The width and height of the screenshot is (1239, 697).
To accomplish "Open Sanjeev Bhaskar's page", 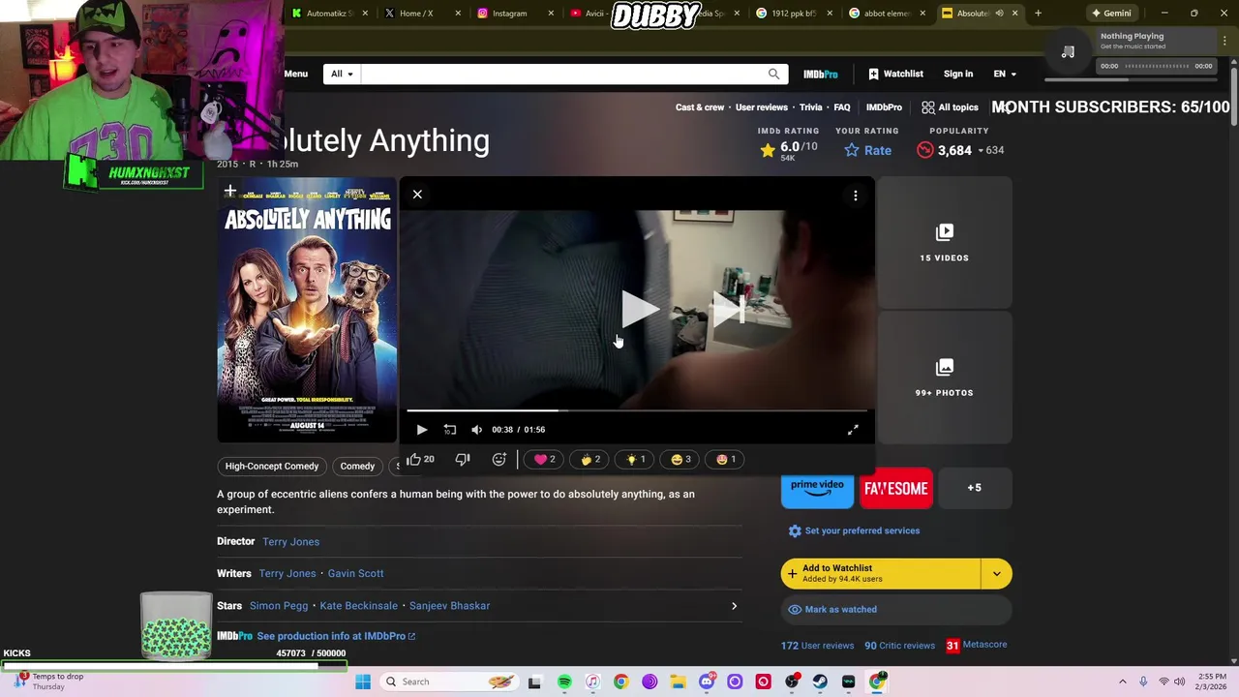I will [449, 606].
